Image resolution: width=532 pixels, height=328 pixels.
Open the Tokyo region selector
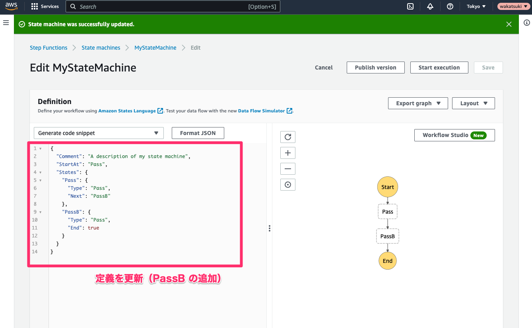476,6
